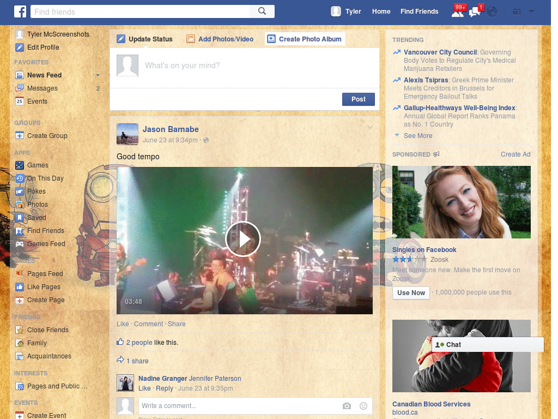This screenshot has height=419, width=558.
Task: Open the account settings dropdown arrow
Action: (531, 11)
